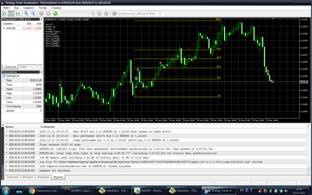
Task: Click the chart shift marker above the chart
Action: click(273, 19)
